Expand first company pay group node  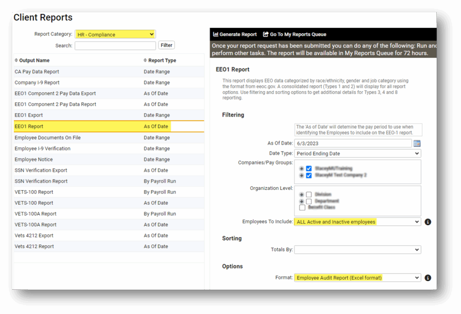301,169
